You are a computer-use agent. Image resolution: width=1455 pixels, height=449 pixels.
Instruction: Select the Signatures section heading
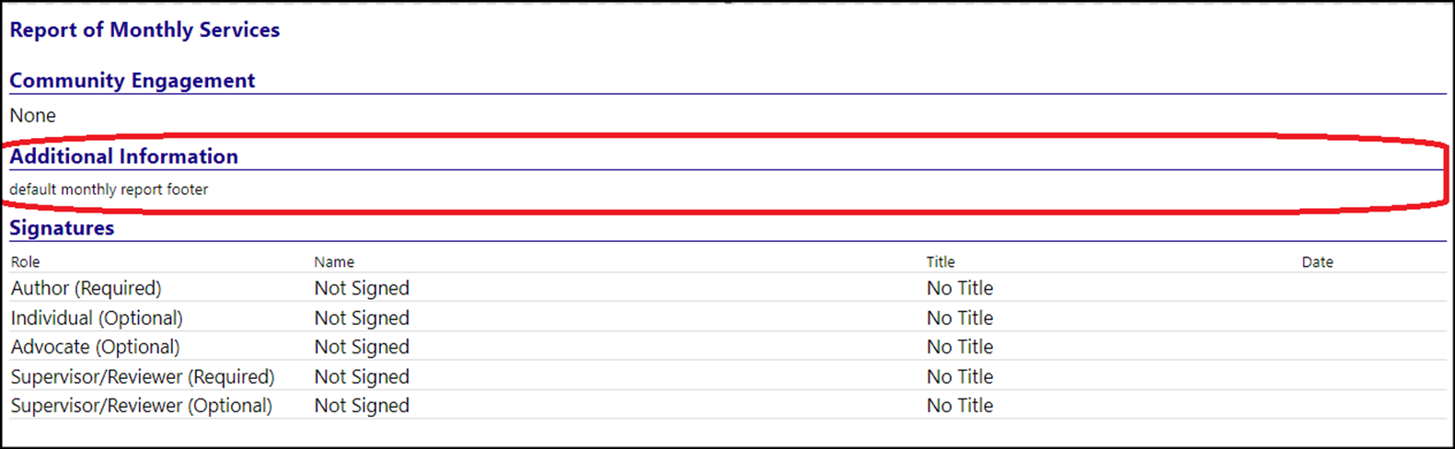tap(62, 228)
